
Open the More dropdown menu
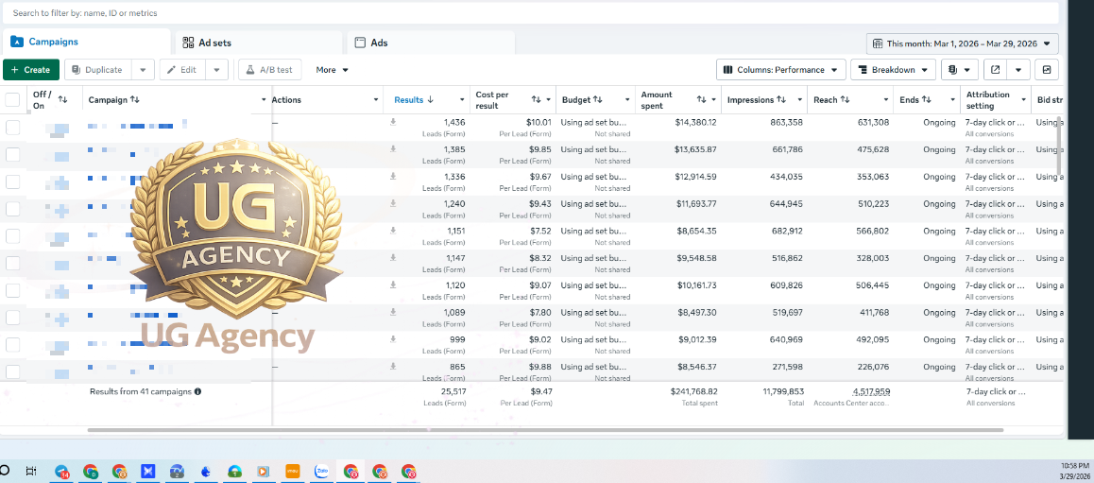[x=332, y=70]
